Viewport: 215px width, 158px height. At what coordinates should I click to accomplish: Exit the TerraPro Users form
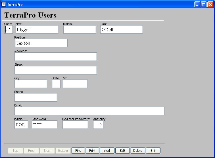coord(153,151)
